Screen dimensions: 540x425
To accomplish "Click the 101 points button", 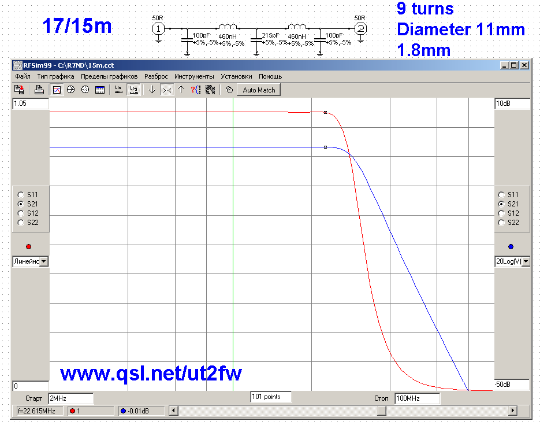I will click(x=270, y=397).
